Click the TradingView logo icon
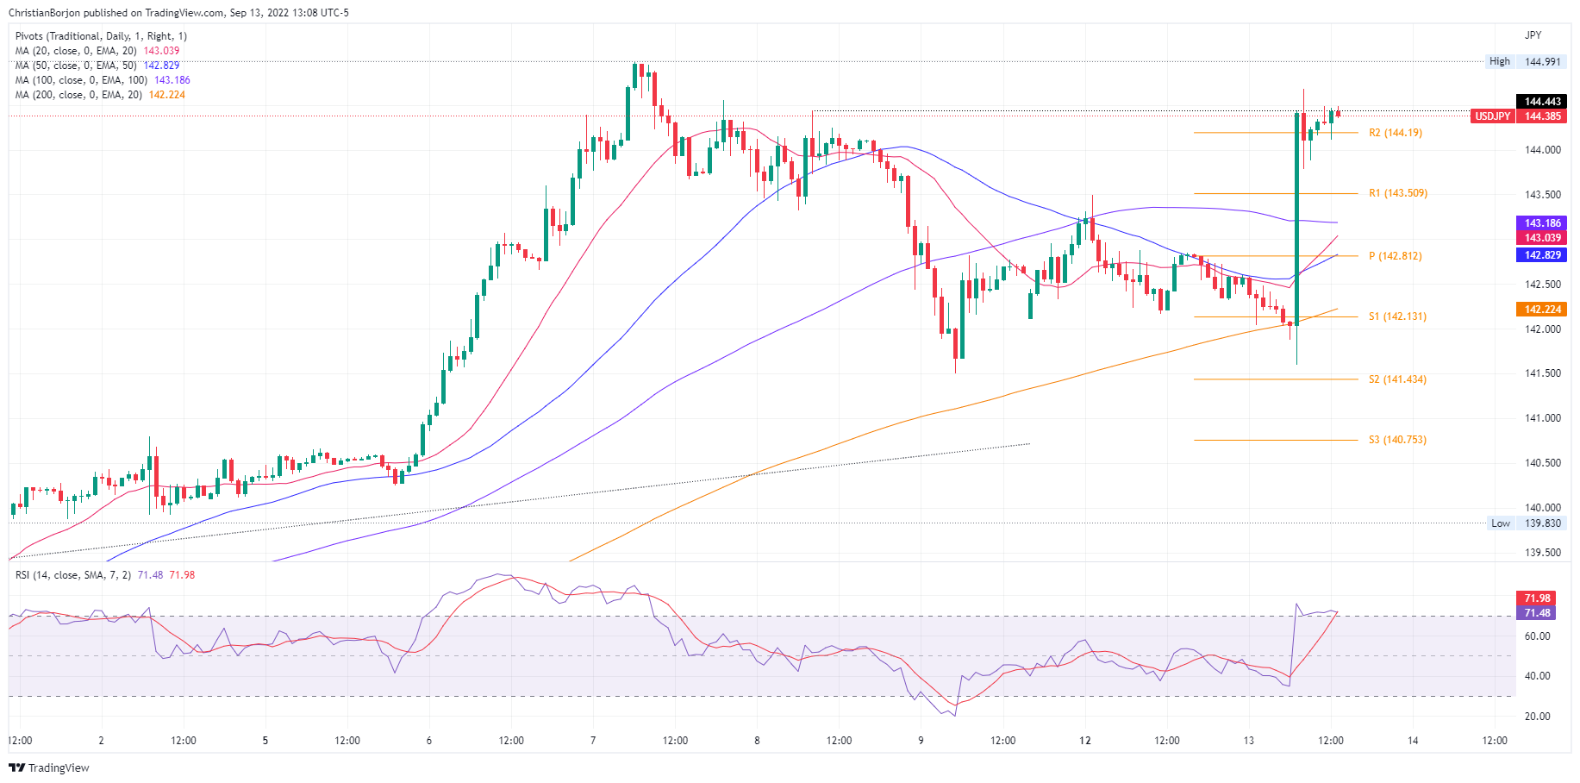 tap(16, 767)
